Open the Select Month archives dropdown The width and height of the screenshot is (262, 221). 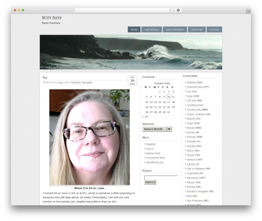click(x=157, y=129)
